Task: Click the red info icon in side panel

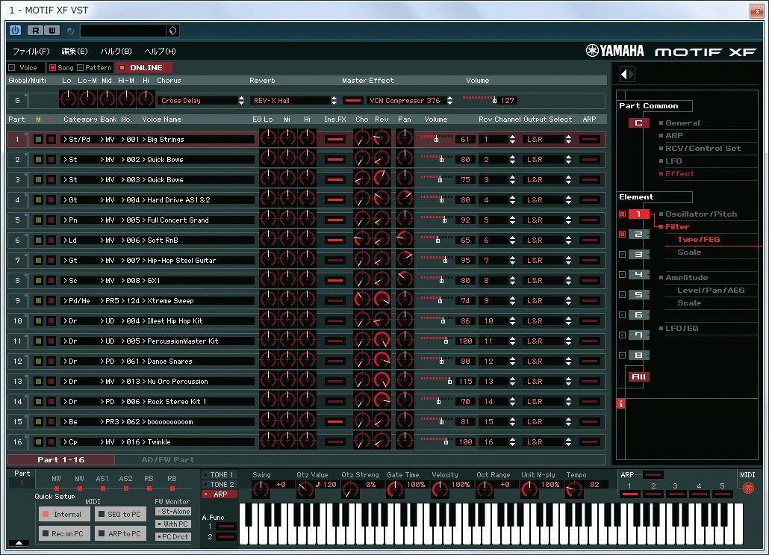Action: [x=621, y=404]
